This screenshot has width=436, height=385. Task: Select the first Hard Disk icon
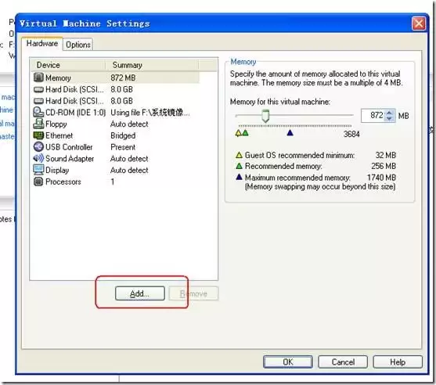click(38, 89)
